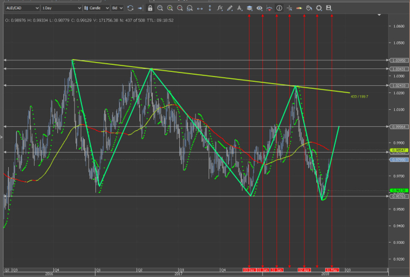Viewport: 410px width, 277px height.
Task: Toggle the chart lock icon
Action: [150, 8]
